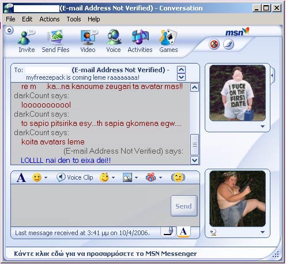
Task: Expand the gift pack dropdown arrow
Action: tap(160, 177)
